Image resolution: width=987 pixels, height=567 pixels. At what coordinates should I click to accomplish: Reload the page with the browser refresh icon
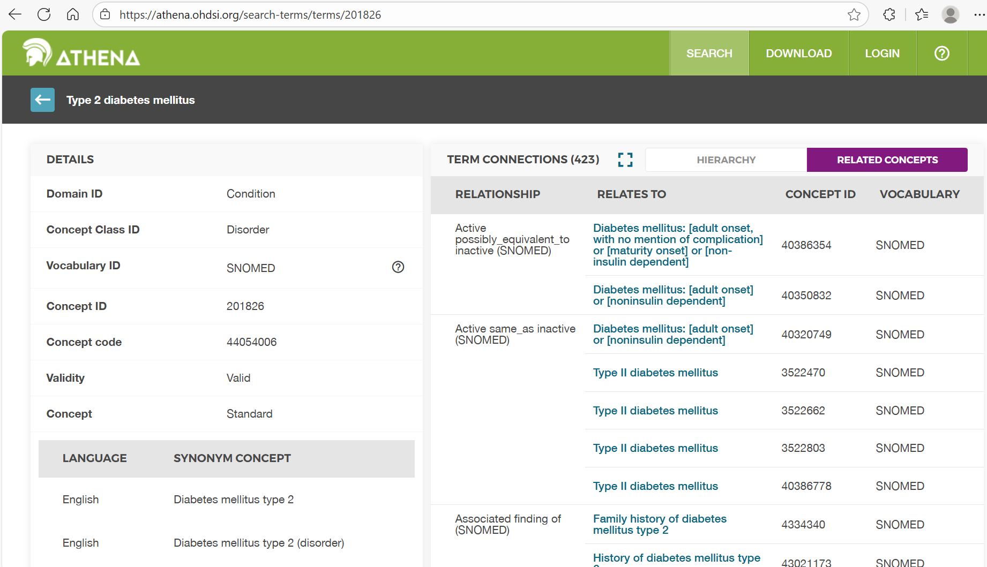[x=44, y=14]
